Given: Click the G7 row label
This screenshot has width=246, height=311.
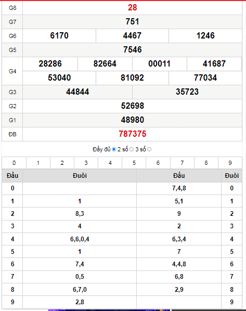Looking at the screenshot, I should coord(12,22).
